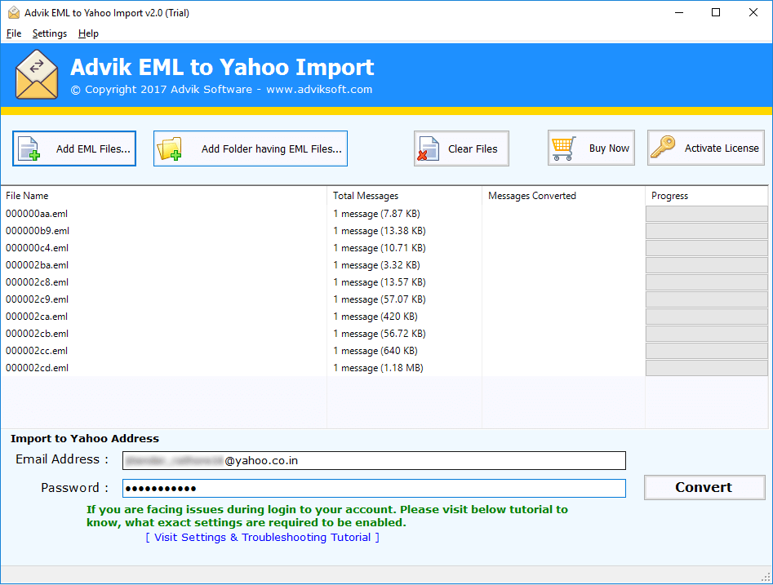Image resolution: width=773 pixels, height=585 pixels.
Task: Click the Add Folder yellow folder icon
Action: 169,148
